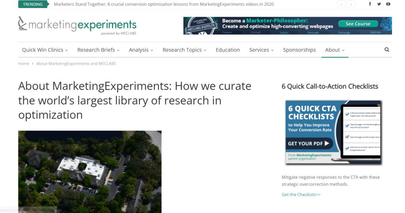Screen dimensions: 405x213
Task: Open the Sponsorships menu item
Action: pos(299,50)
